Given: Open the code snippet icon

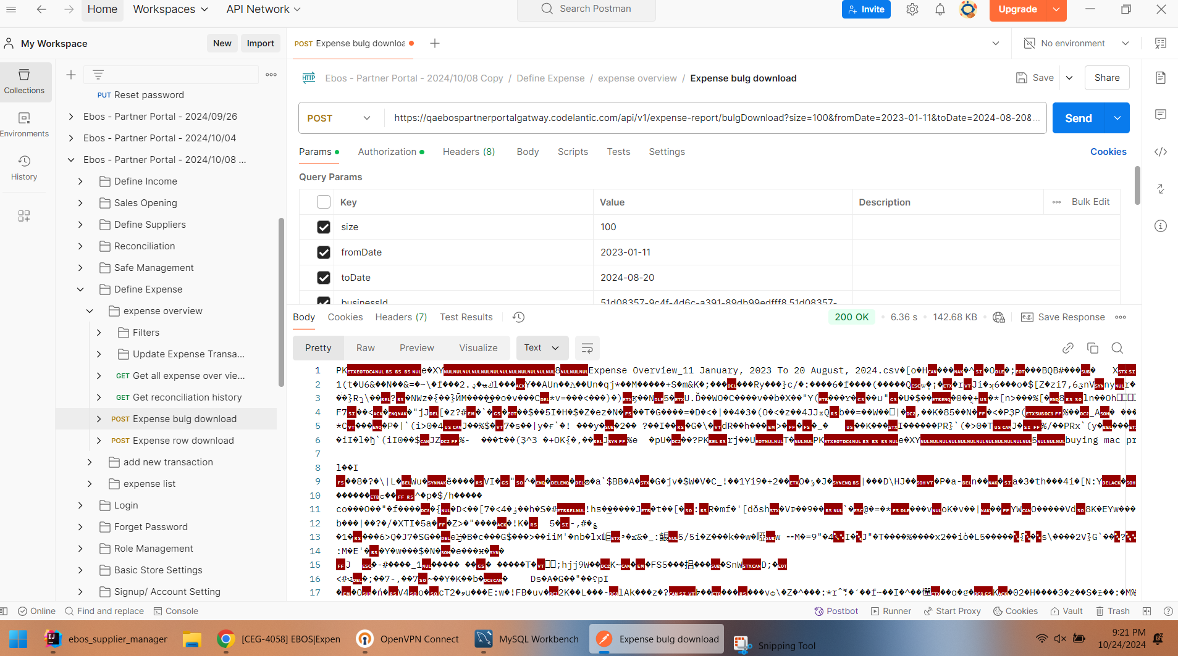Looking at the screenshot, I should tap(1161, 152).
